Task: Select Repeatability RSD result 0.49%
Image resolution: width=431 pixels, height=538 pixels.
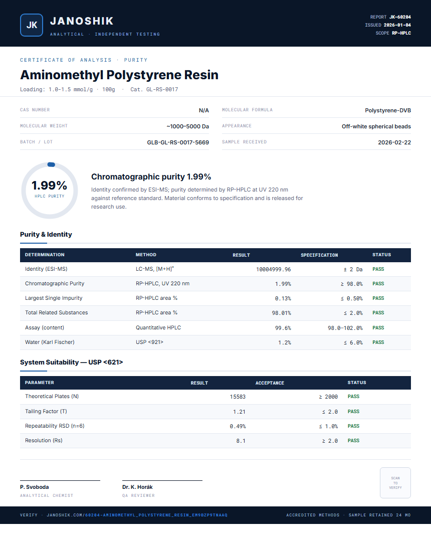Action: 238,426
